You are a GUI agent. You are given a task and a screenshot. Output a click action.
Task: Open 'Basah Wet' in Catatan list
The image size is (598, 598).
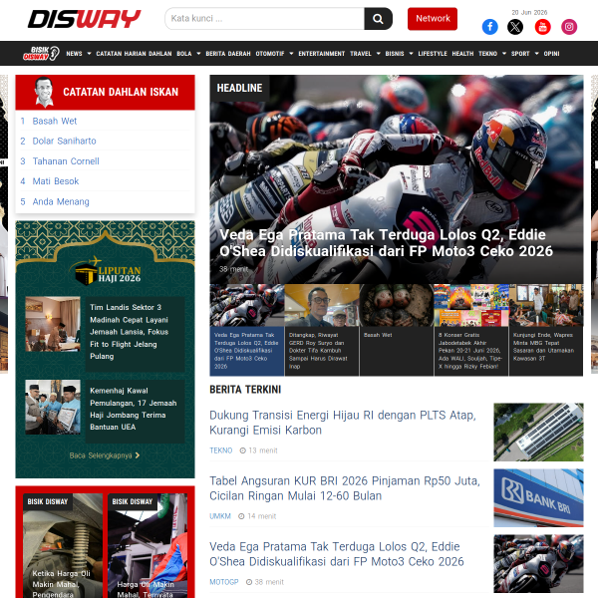(x=55, y=121)
